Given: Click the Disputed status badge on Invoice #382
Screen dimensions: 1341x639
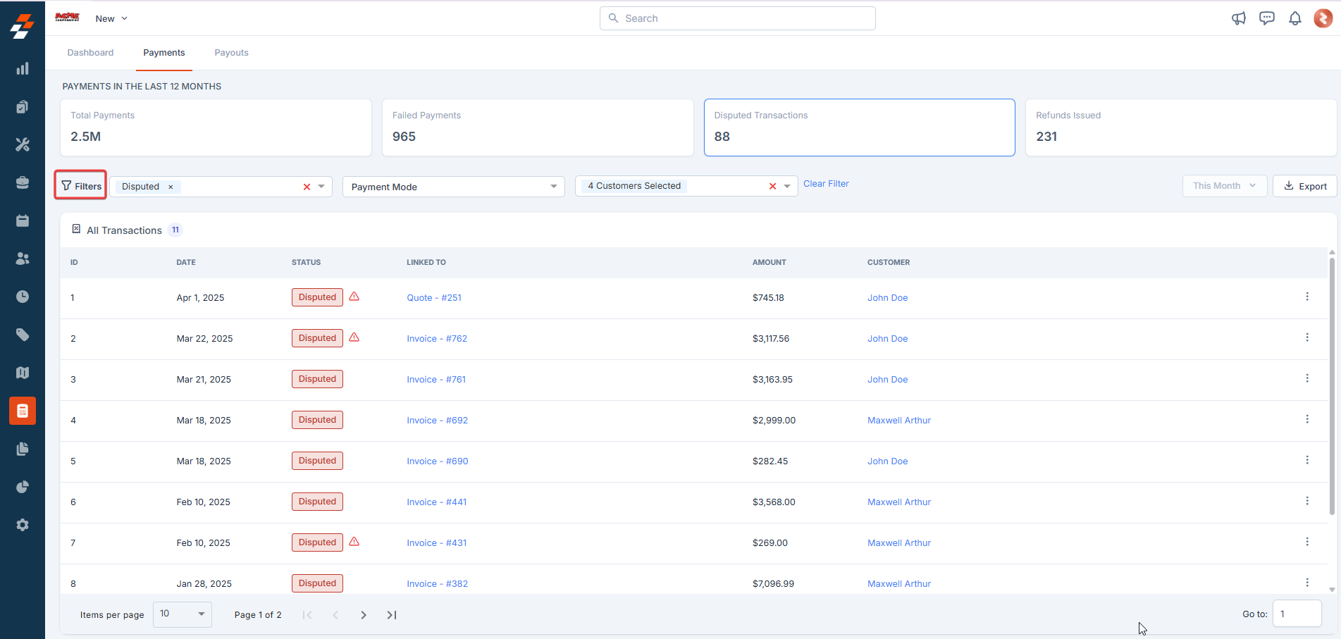Looking at the screenshot, I should (317, 583).
